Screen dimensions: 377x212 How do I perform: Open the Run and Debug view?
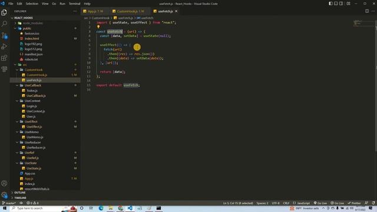[x=4, y=47]
